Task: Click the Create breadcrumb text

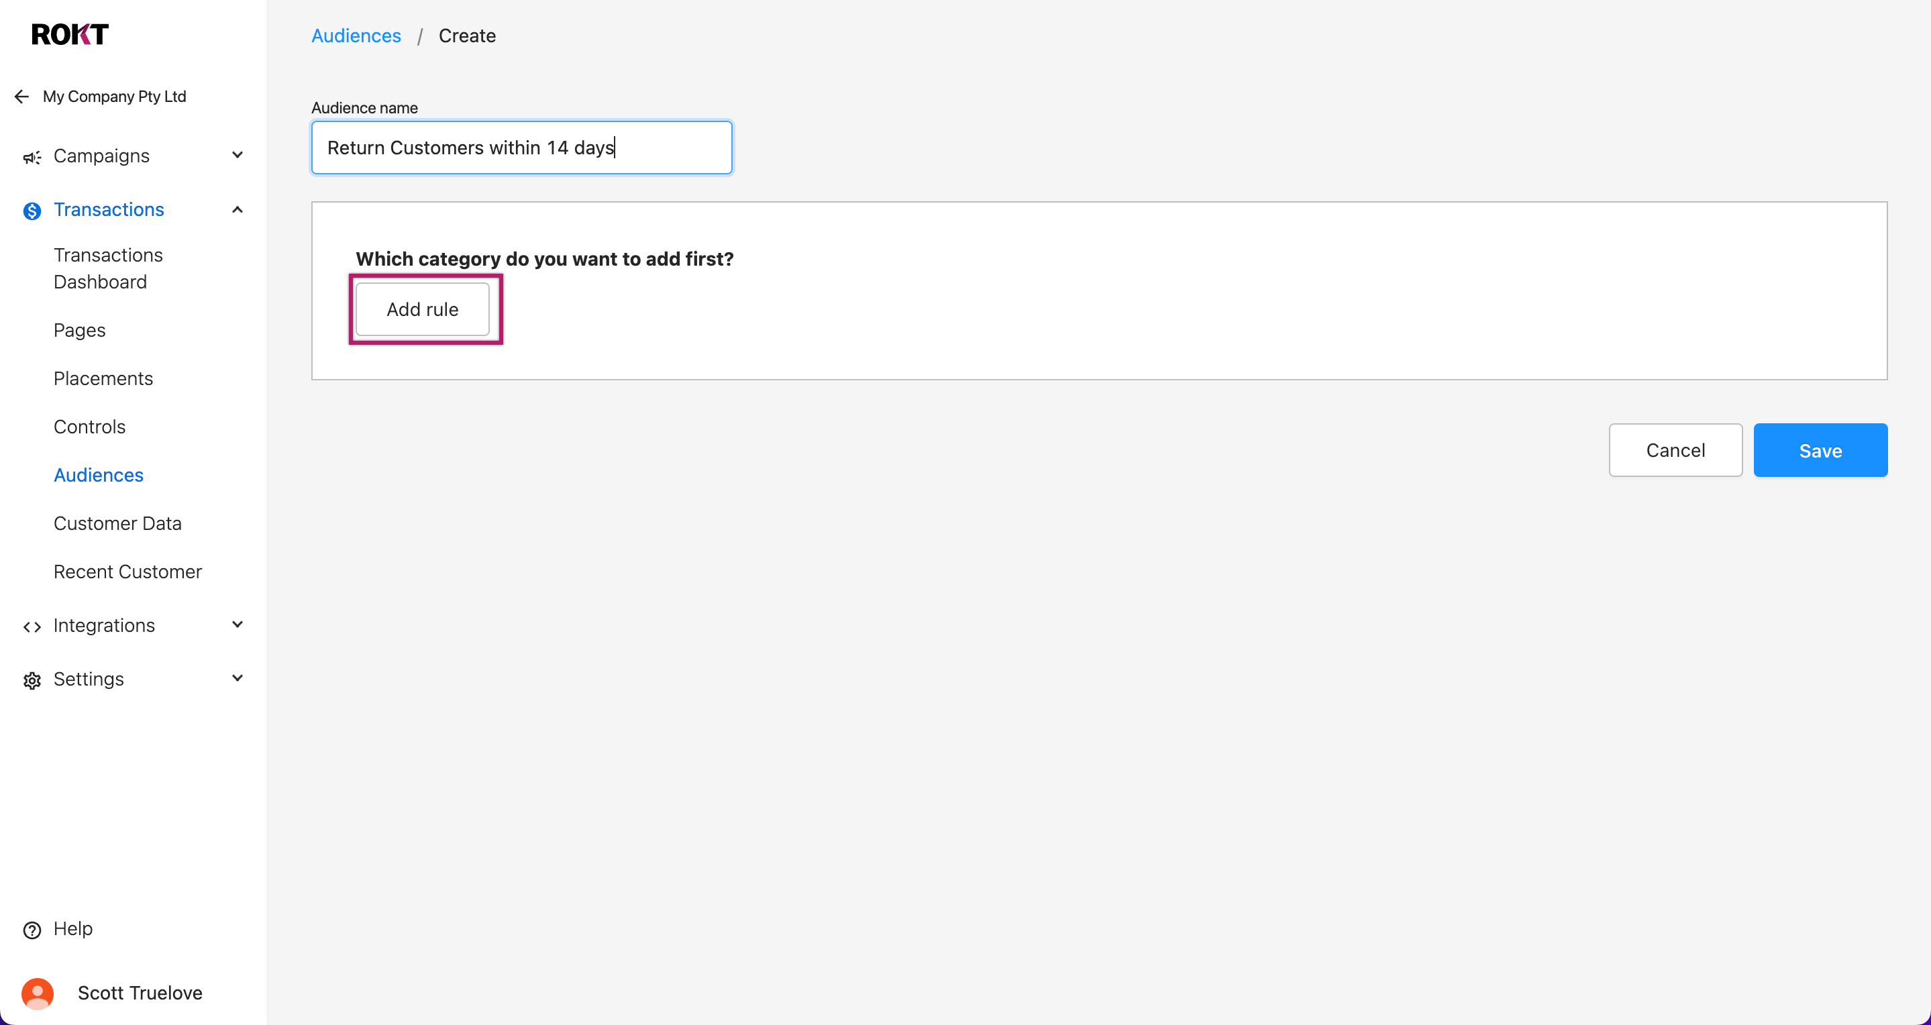Action: tap(467, 36)
